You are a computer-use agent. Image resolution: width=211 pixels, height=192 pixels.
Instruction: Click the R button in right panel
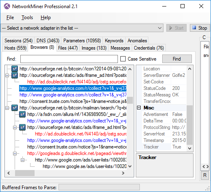pyautogui.click(x=205, y=175)
